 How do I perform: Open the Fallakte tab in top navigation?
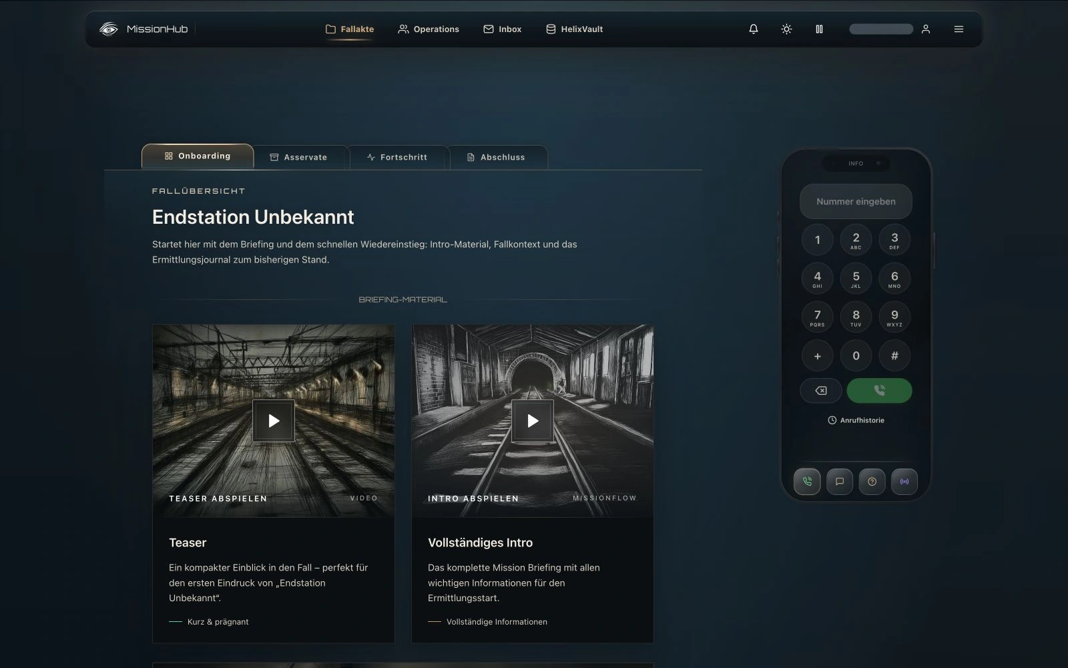(x=349, y=29)
